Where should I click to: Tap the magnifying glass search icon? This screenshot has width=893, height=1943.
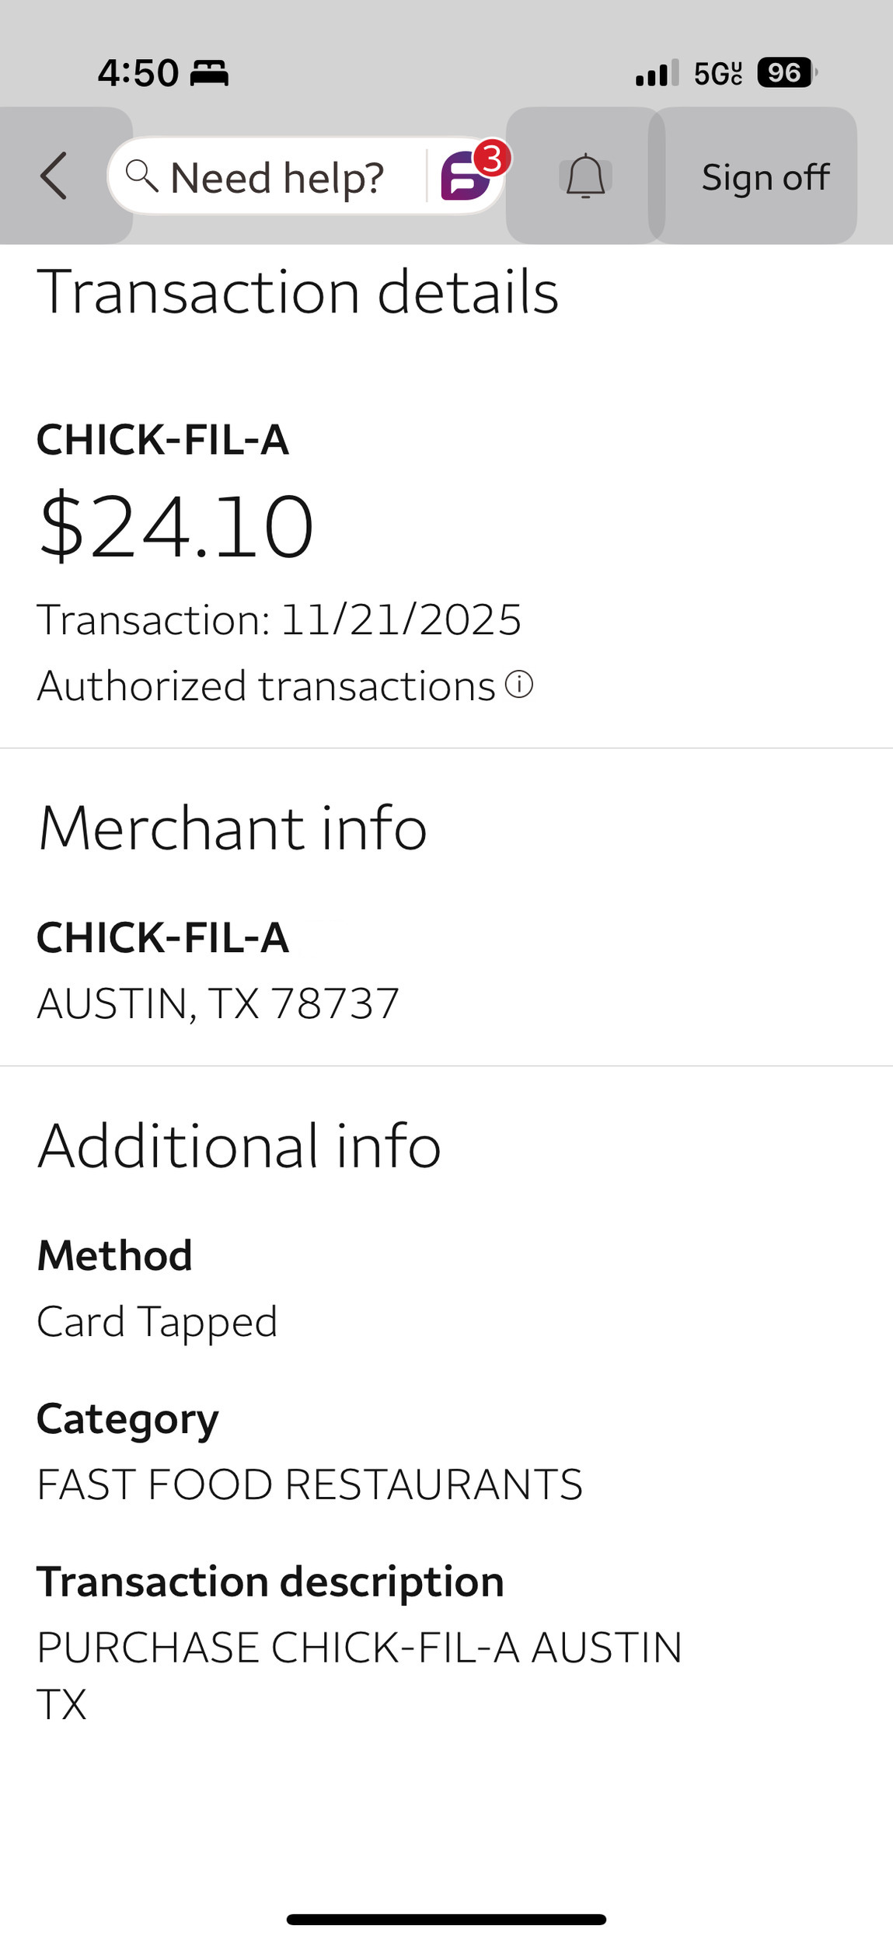point(141,176)
